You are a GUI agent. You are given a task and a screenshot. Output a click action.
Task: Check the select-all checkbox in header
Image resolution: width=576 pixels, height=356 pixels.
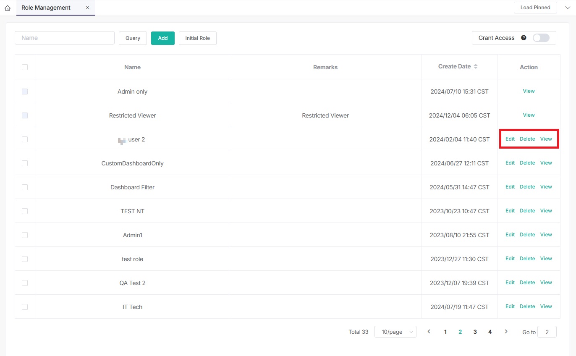click(x=25, y=67)
